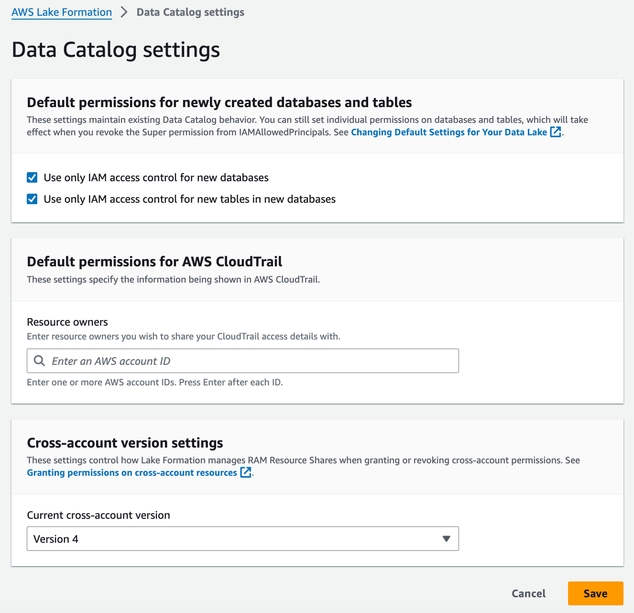Click the 'Current cross-account version' label
Viewport: 634px width, 613px height.
click(98, 515)
